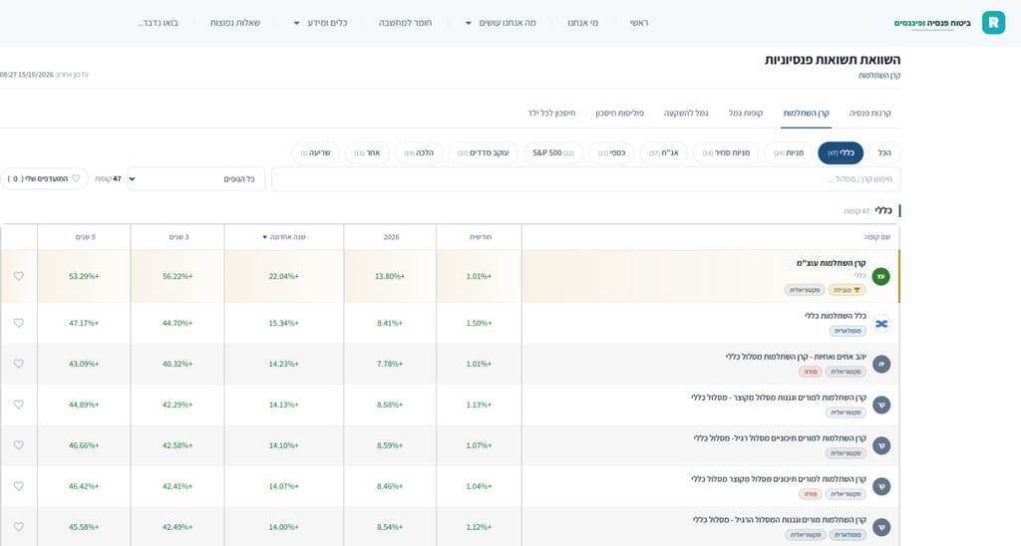Expand the כלים ומידע menu

coord(321,23)
